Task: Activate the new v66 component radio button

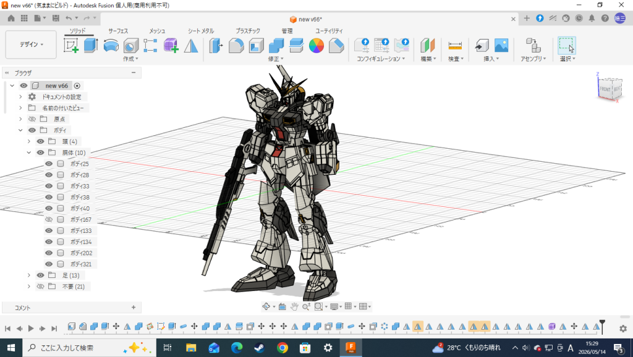Action: coord(77,85)
